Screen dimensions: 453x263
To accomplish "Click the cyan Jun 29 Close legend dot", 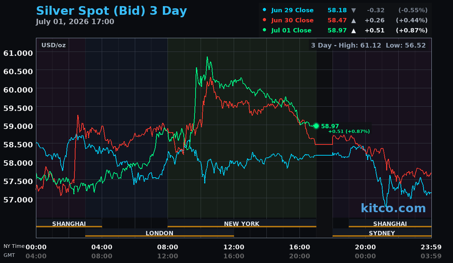I will pyautogui.click(x=265, y=10).
